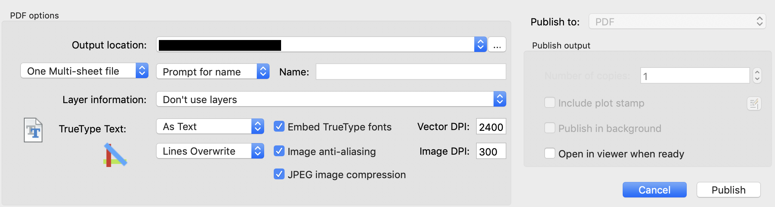
Task: Enable Open in viewer when ready
Action: [550, 154]
